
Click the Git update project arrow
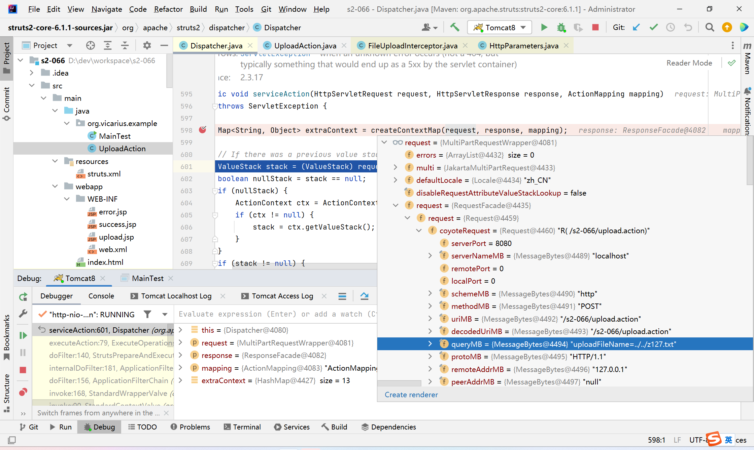pos(636,27)
